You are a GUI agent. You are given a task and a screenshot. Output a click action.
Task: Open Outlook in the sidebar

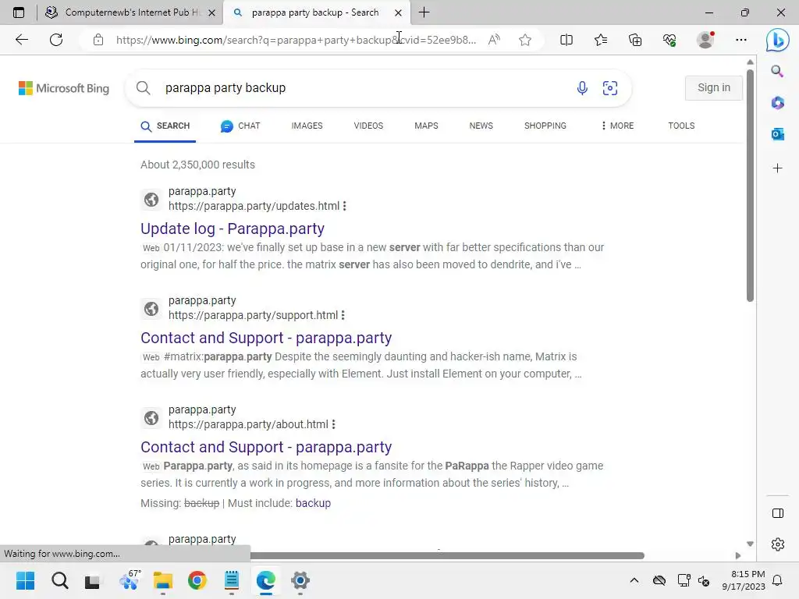point(777,134)
